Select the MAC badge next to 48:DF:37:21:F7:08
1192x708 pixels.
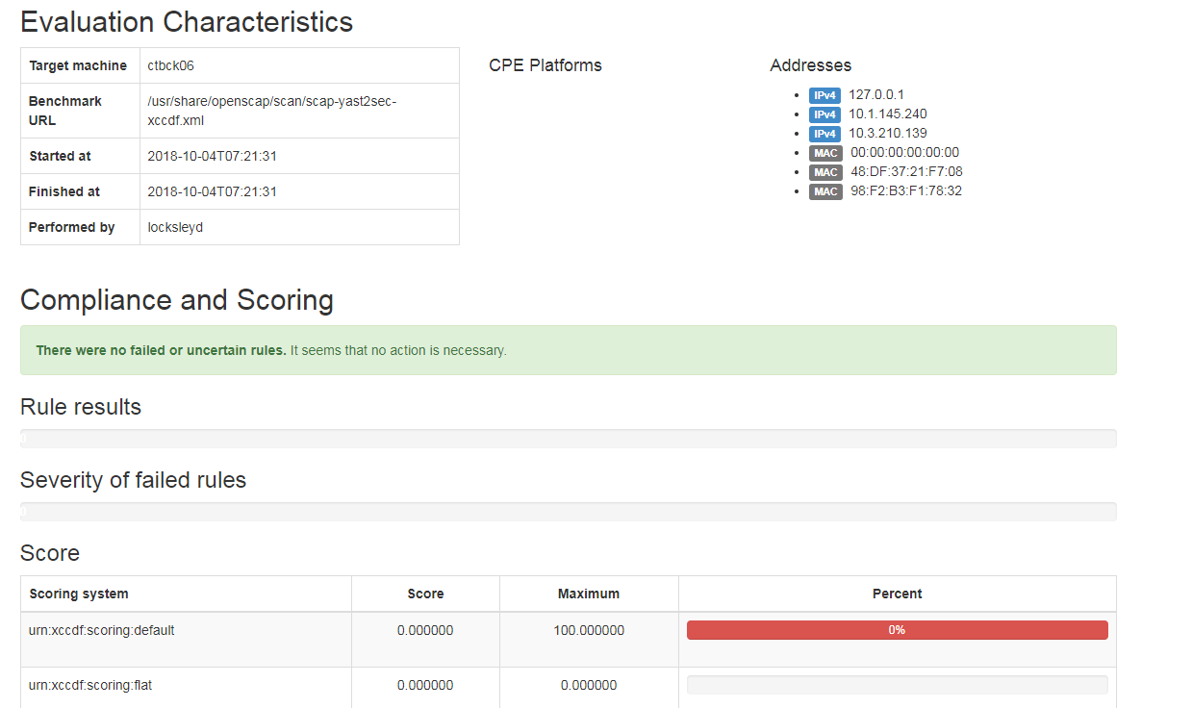pos(824,172)
